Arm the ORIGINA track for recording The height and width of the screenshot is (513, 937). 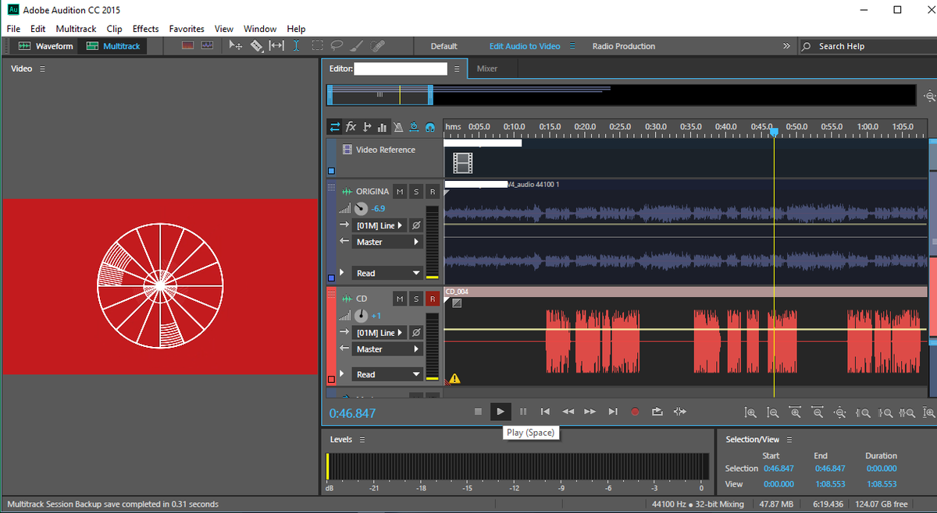(432, 192)
